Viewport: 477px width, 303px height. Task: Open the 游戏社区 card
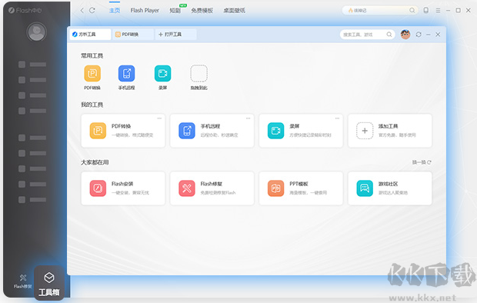pos(390,188)
